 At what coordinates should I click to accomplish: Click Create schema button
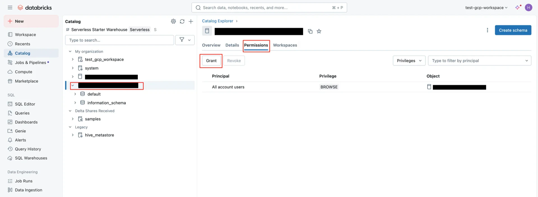513,30
